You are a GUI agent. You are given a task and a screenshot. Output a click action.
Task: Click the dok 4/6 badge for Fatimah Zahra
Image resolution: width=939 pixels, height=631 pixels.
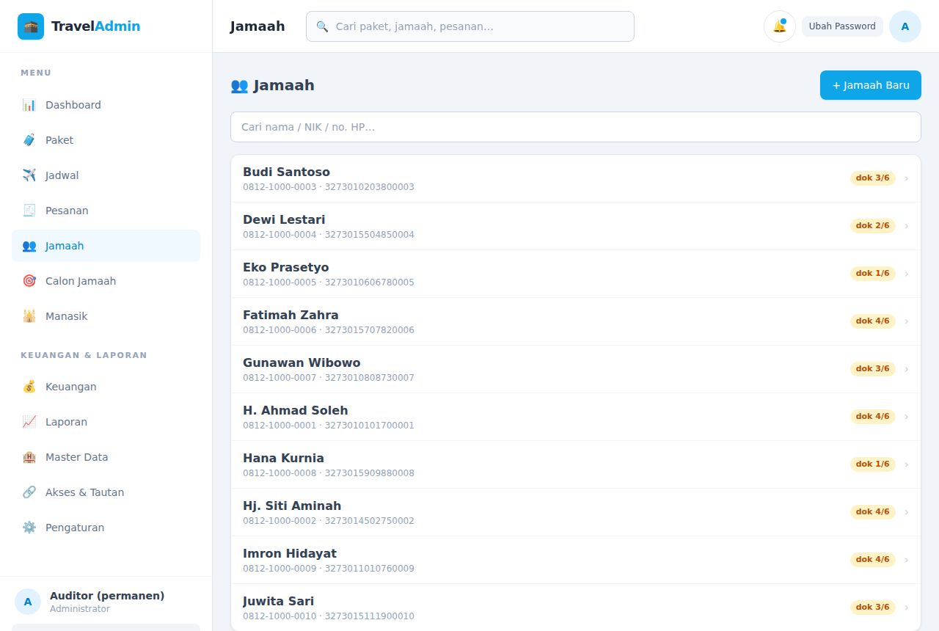click(x=873, y=321)
